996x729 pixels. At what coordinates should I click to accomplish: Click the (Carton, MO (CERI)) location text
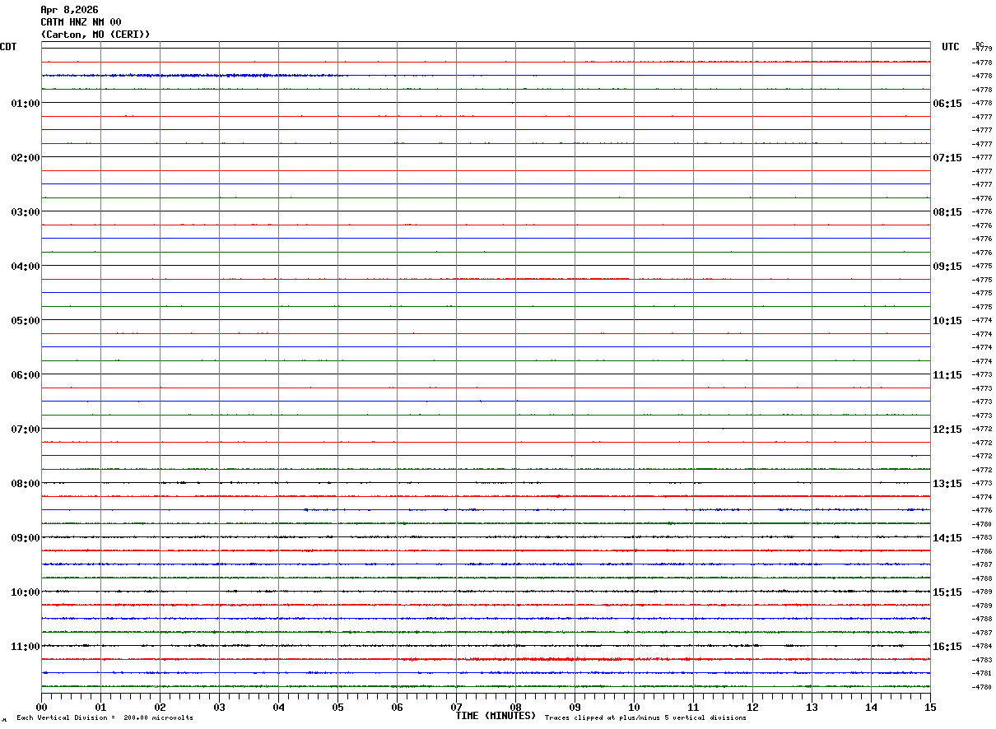click(95, 35)
